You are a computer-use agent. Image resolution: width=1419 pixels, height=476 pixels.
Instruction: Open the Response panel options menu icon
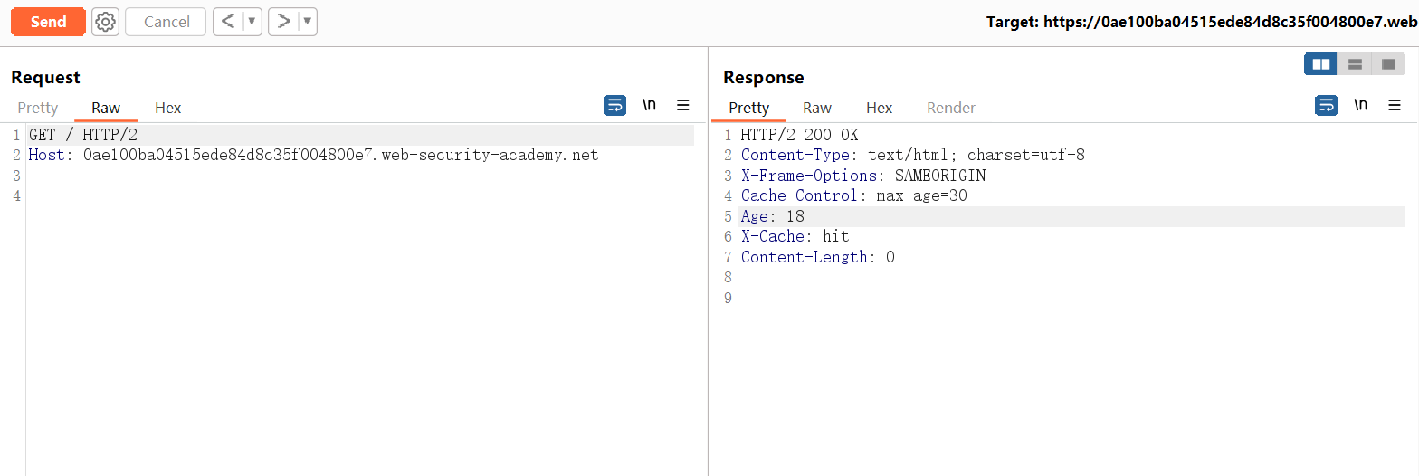pos(1395,106)
